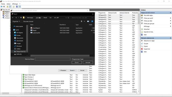The width and height of the screenshot is (172, 97).
Task: Open the Organiser dropdown menu
Action: tap(16, 21)
